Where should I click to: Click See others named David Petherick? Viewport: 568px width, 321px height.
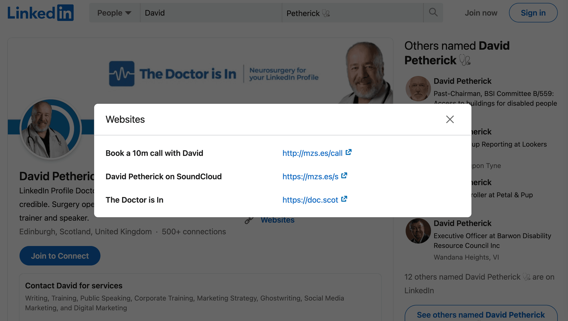coord(481,314)
